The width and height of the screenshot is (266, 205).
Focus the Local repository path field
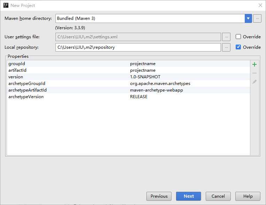[138, 47]
